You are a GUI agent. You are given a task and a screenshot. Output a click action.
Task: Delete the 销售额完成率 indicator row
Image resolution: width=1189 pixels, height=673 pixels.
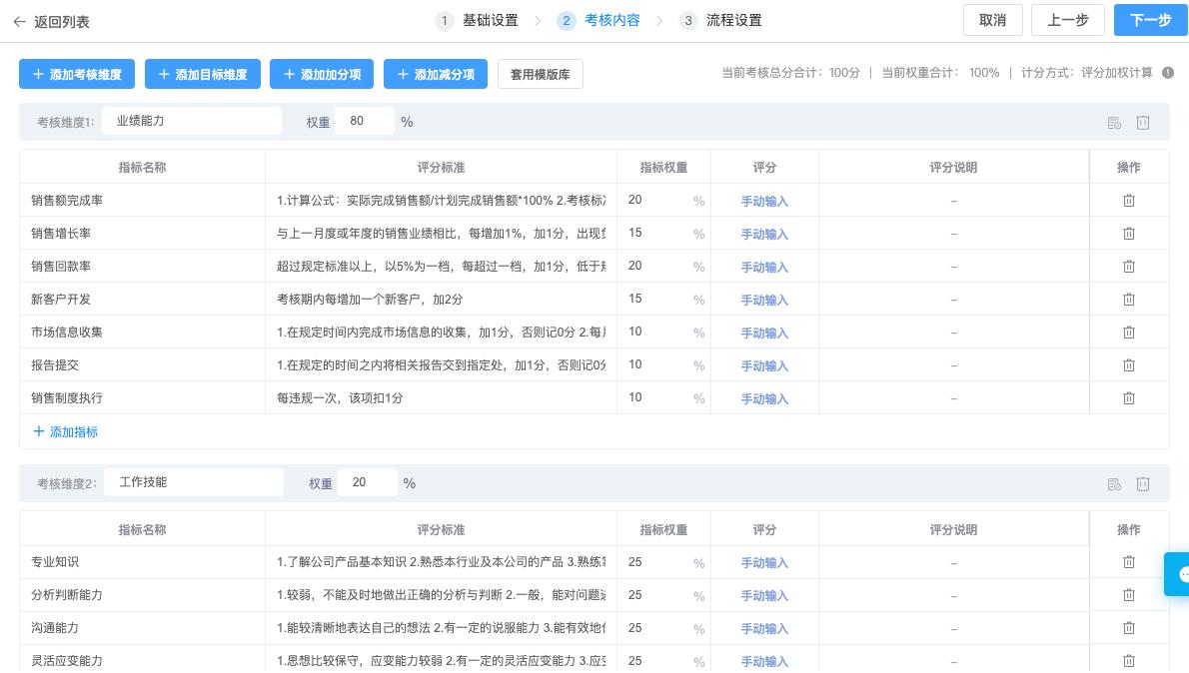tap(1128, 200)
